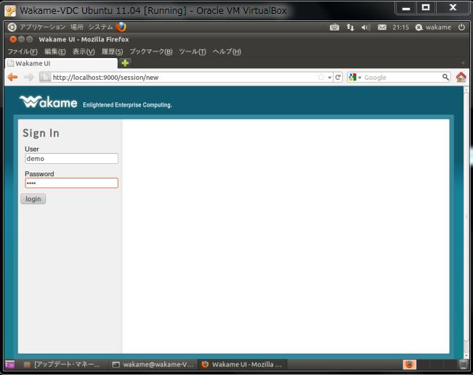
Task: Click the trash icon in bottom panel
Action: pyautogui.click(x=464, y=364)
